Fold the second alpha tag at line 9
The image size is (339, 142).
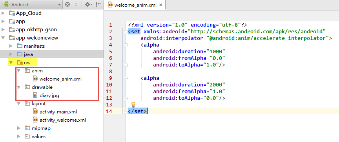point(126,78)
